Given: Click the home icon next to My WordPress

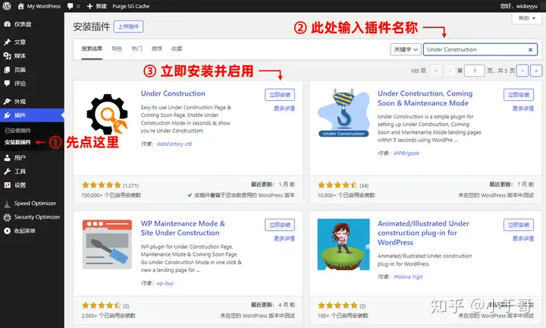Looking at the screenshot, I should click(x=21, y=6).
